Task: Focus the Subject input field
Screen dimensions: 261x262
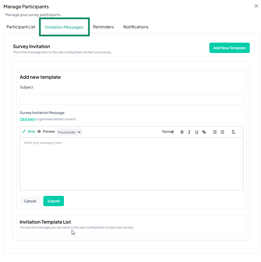Action: pos(131,99)
